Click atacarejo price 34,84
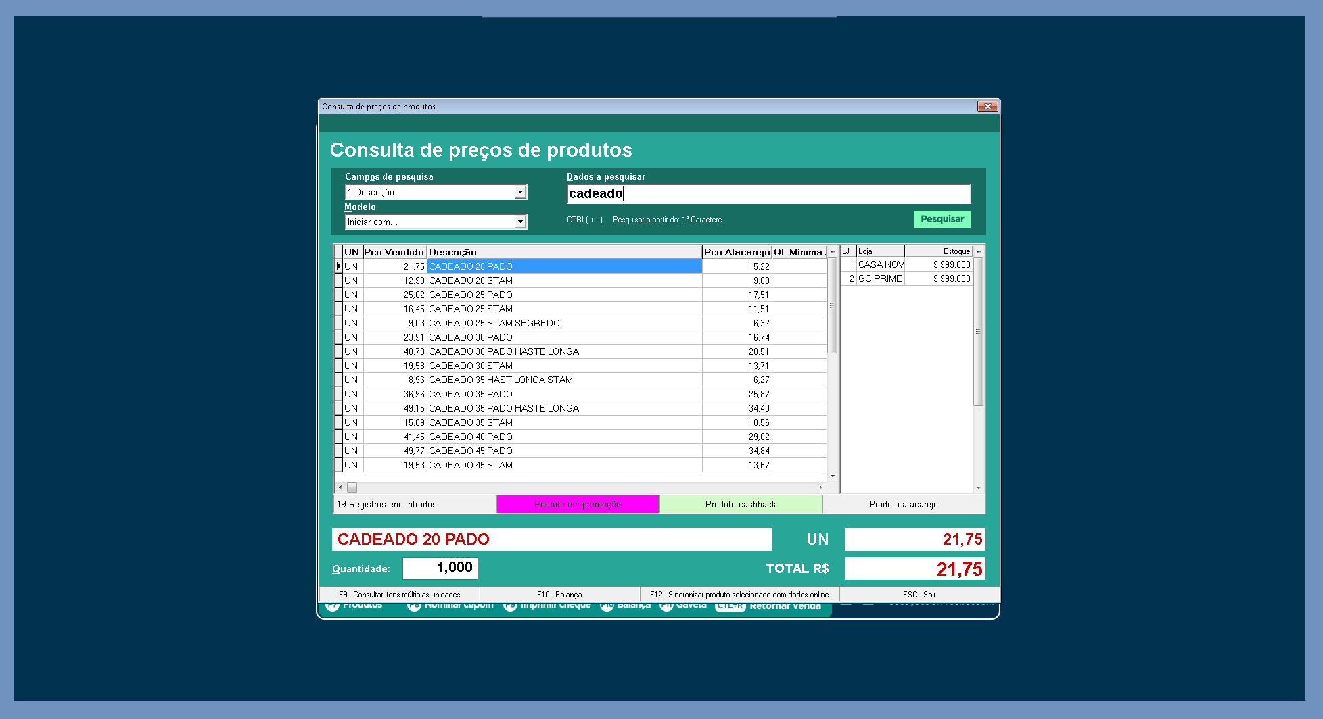Image resolution: width=1323 pixels, height=719 pixels. (x=737, y=451)
